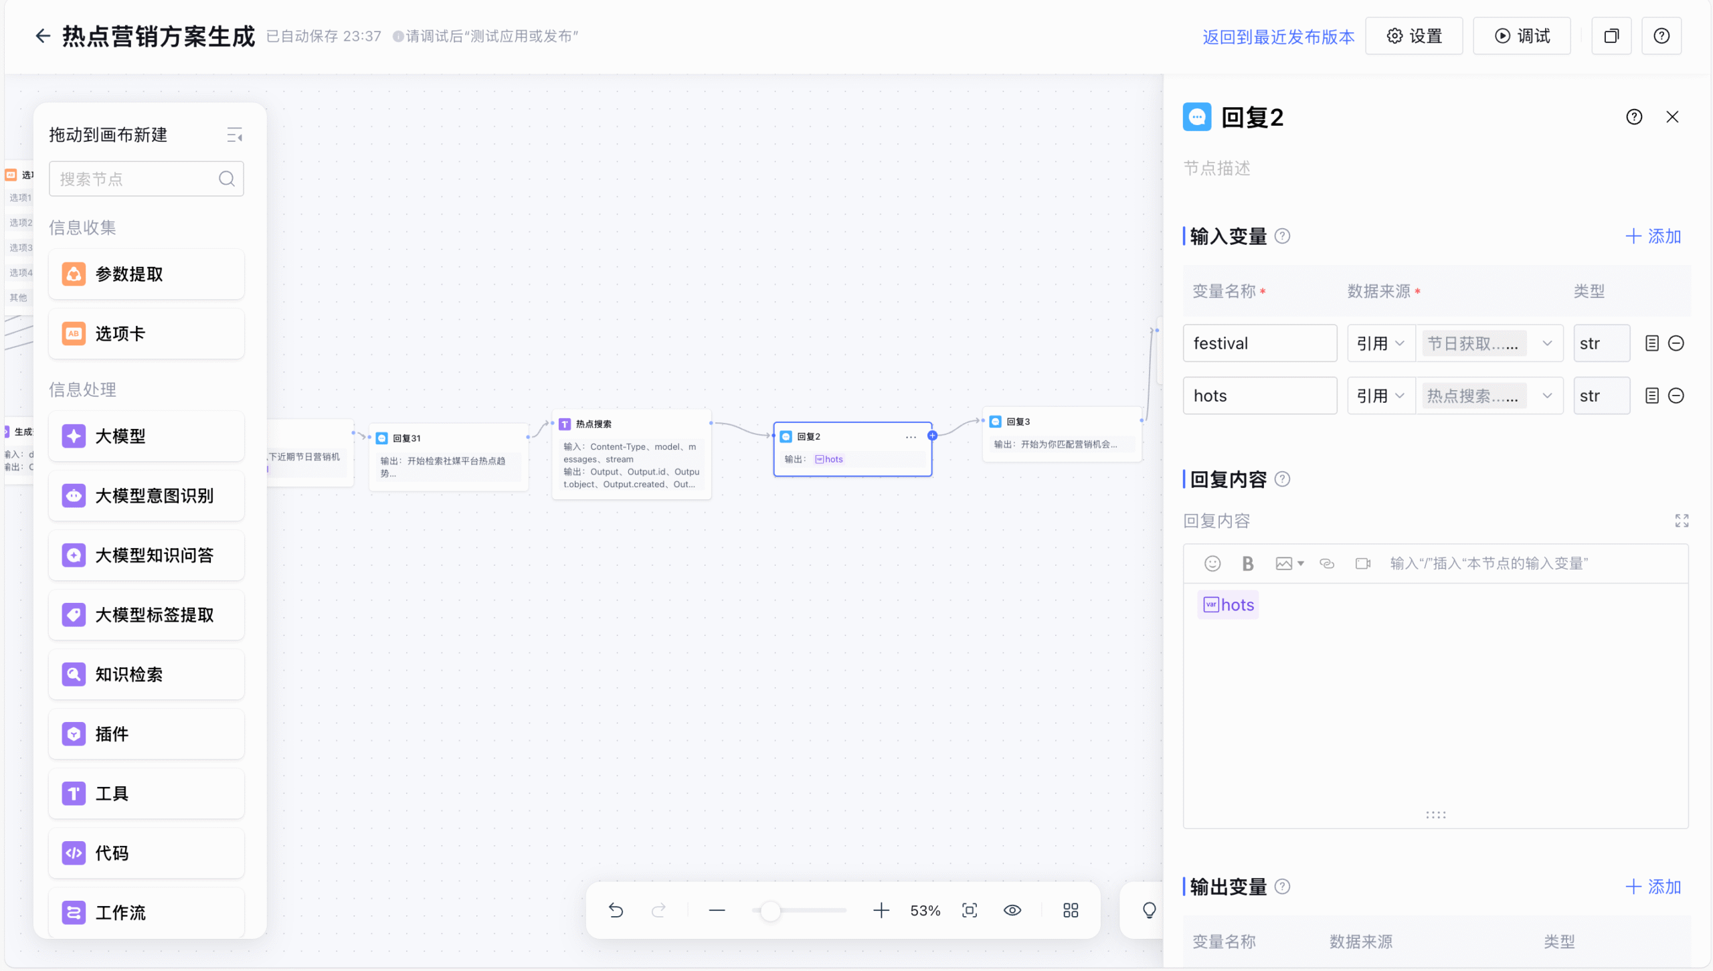Expand reply content editor to fullscreen
Screen dimensions: 1713x971
[x=1682, y=521]
